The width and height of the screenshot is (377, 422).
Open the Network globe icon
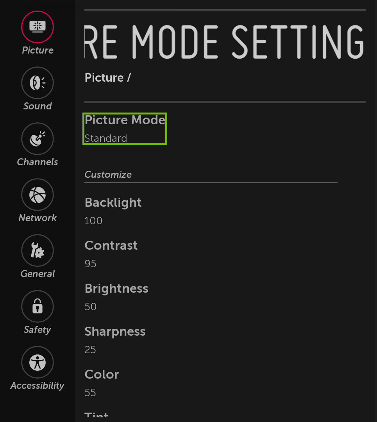[x=37, y=195]
